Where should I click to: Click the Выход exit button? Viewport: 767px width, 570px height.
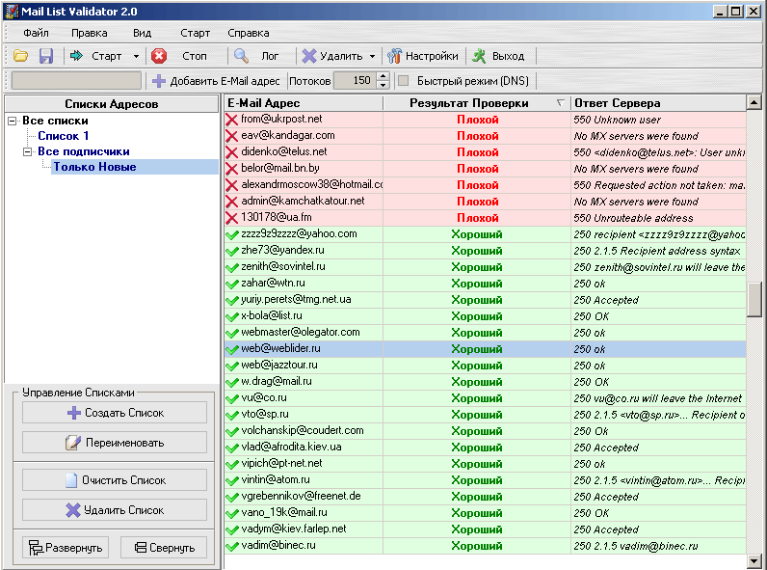coord(498,56)
